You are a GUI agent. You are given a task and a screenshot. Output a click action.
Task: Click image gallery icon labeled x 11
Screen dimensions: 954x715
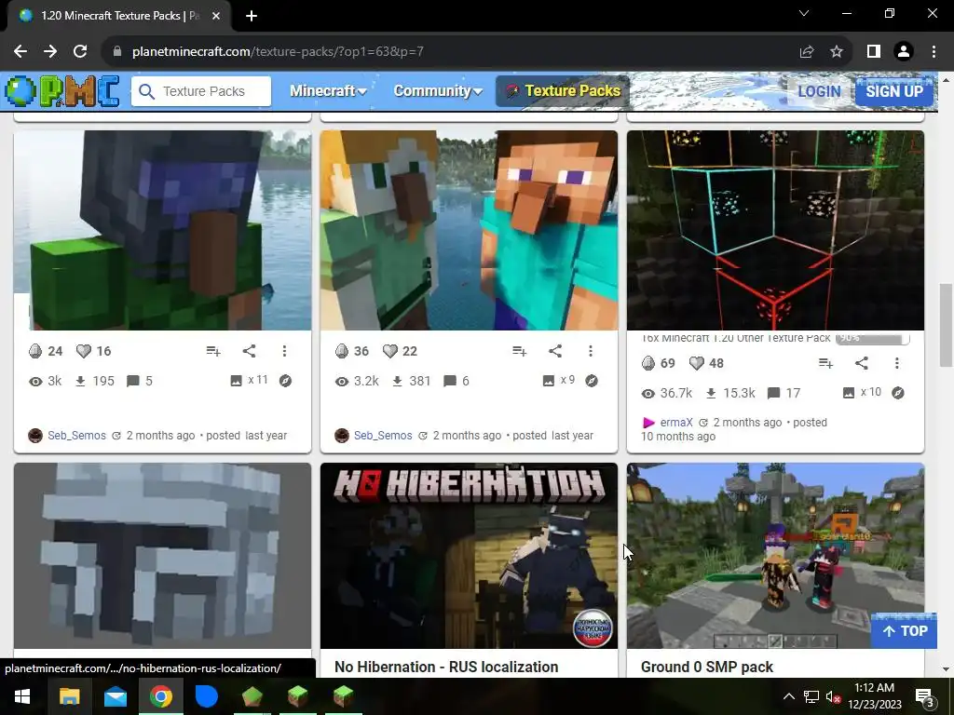pos(236,381)
